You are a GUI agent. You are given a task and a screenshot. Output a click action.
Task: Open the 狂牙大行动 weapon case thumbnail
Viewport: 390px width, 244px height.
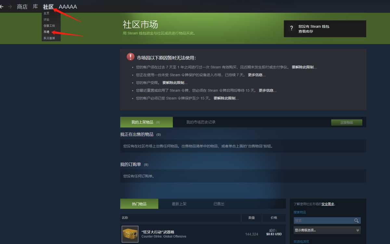click(130, 234)
